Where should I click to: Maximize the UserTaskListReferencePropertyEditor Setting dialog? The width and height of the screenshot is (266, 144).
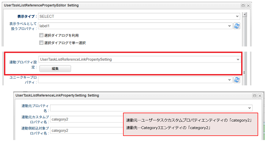243,6
